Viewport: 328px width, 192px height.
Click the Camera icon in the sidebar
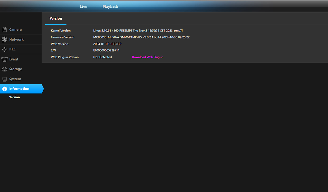(5, 29)
